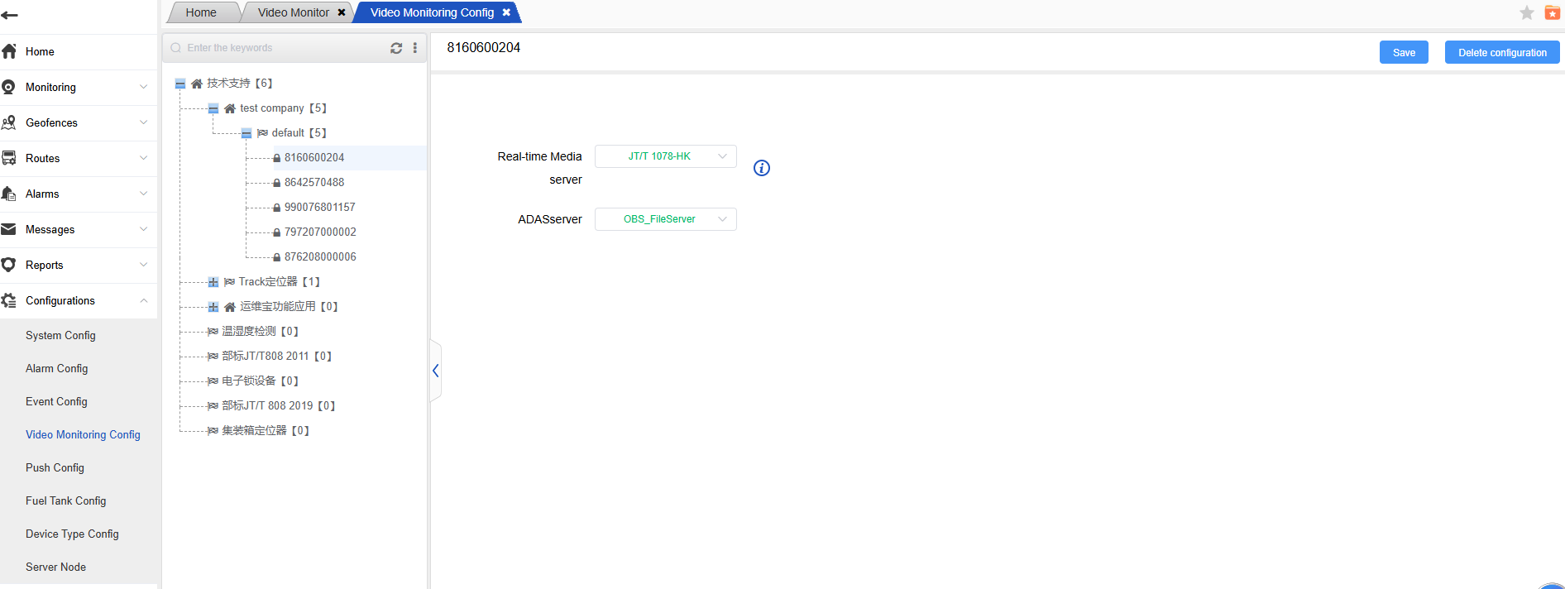This screenshot has width=1565, height=589.
Task: Open the Real-time Media server dropdown
Action: (665, 156)
